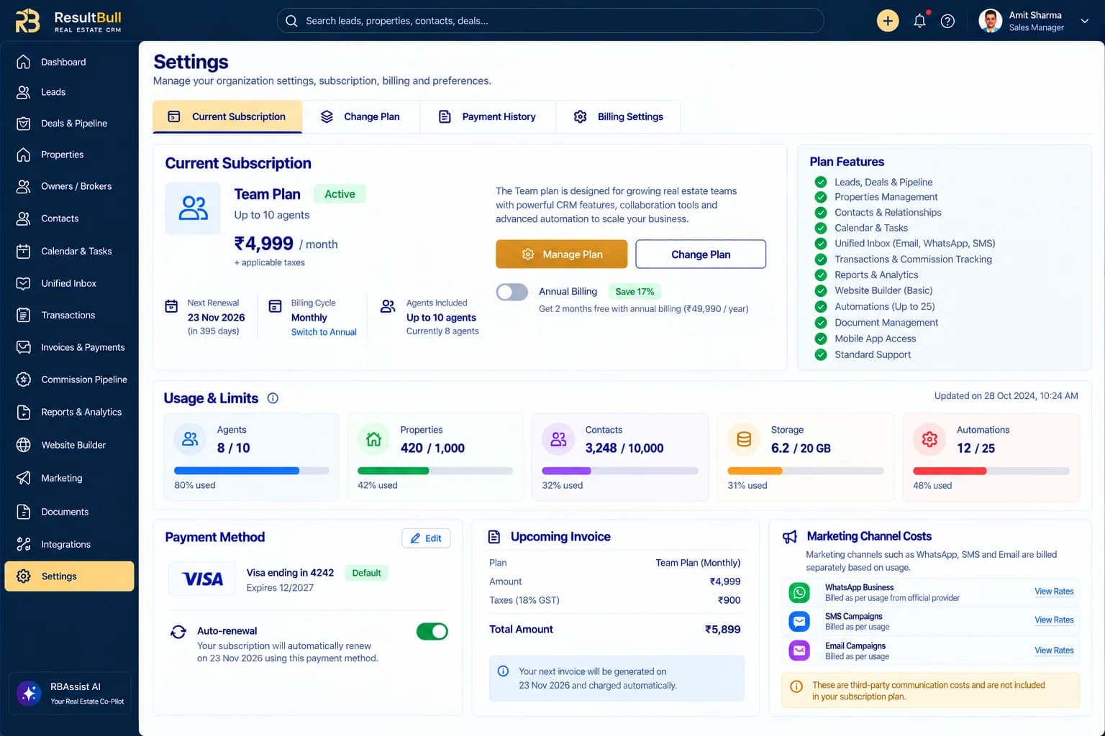Click the 23 Nov 2026 renewal date
This screenshot has width=1105, height=736.
pos(216,318)
